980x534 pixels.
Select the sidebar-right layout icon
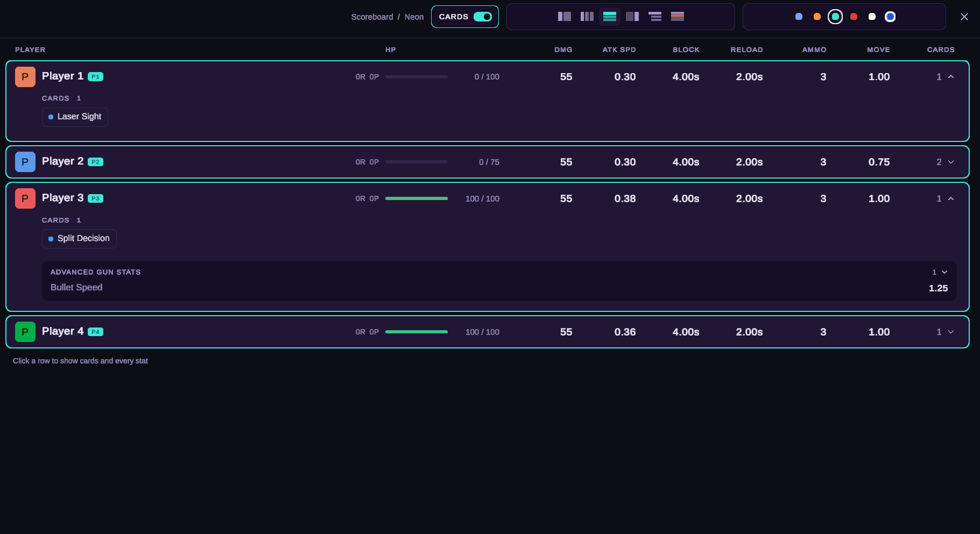point(632,17)
